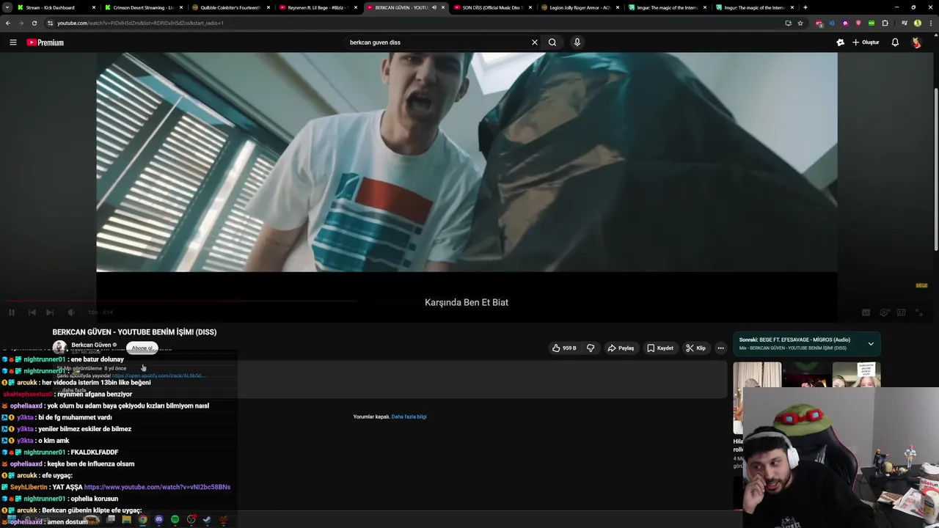Open Berkcan Güven channel avatar

point(59,348)
